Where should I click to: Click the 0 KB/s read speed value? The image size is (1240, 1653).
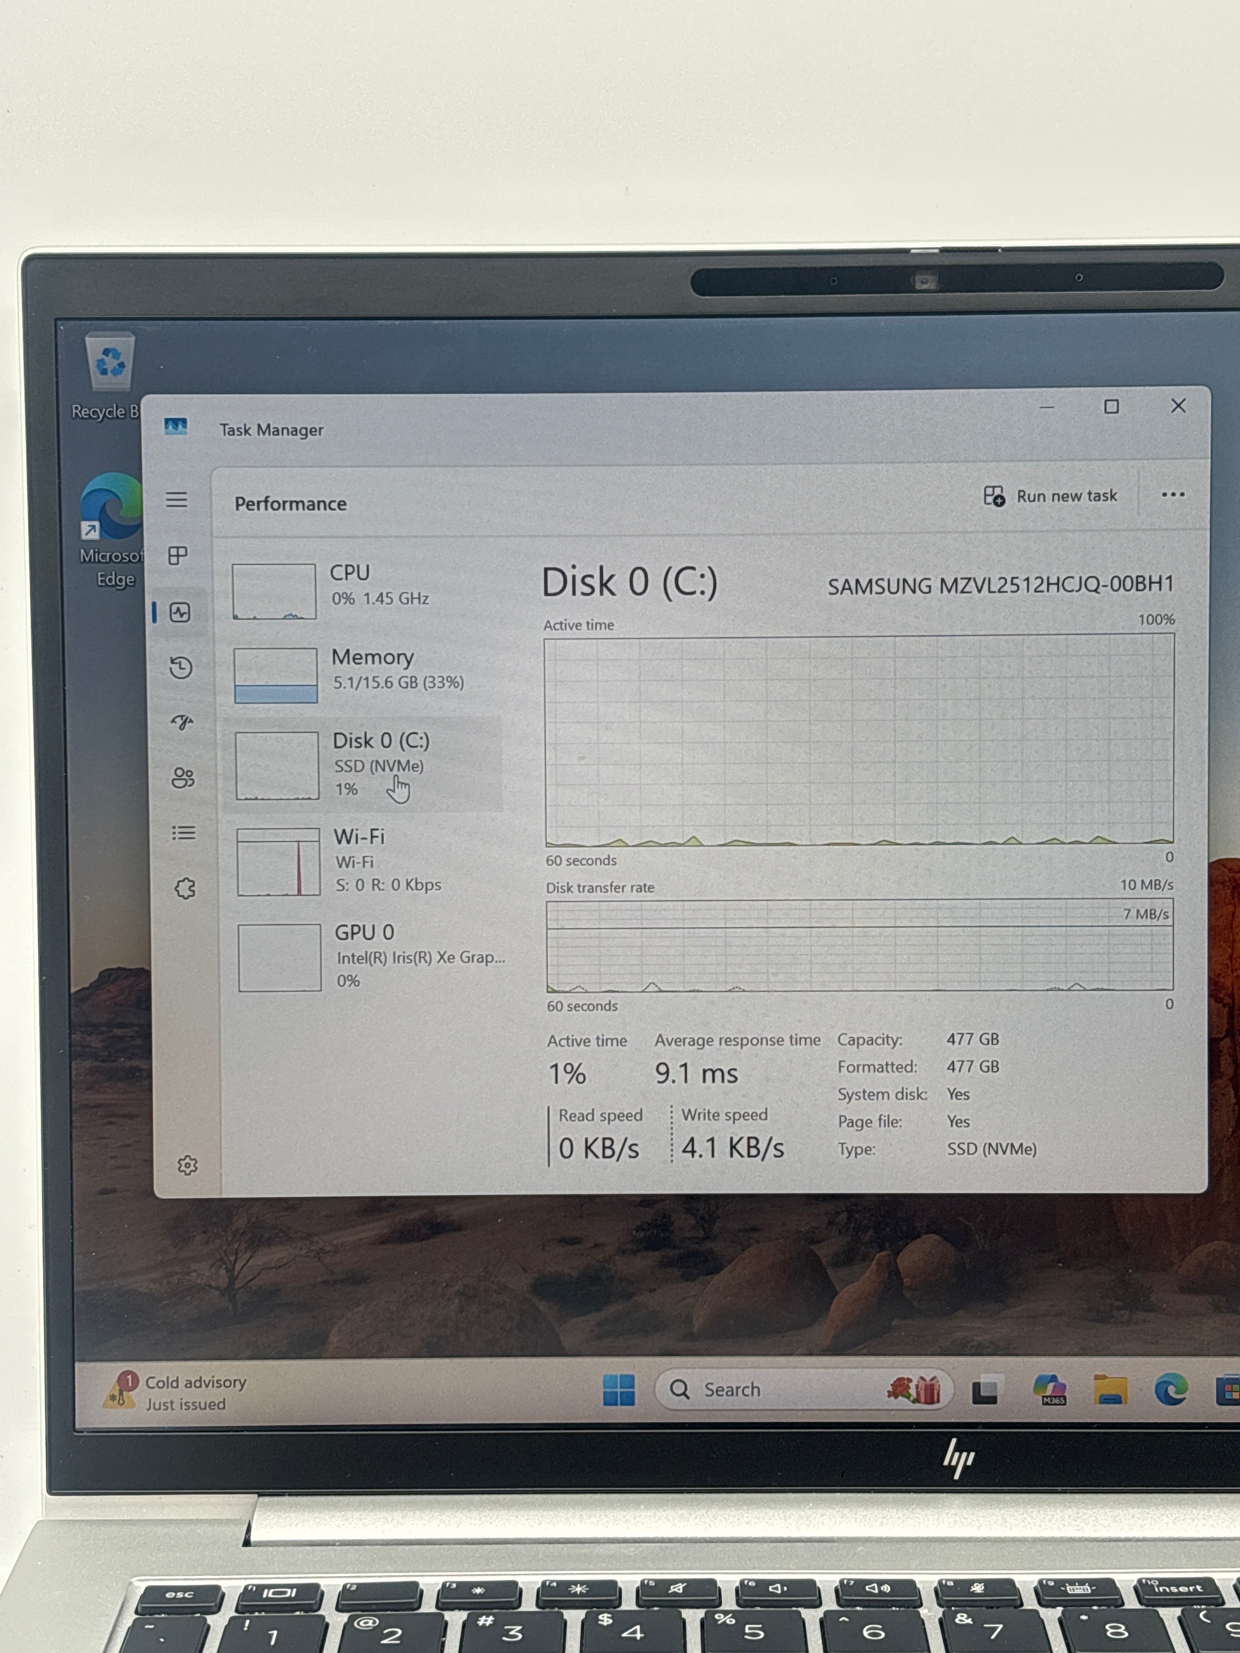[x=599, y=1149]
